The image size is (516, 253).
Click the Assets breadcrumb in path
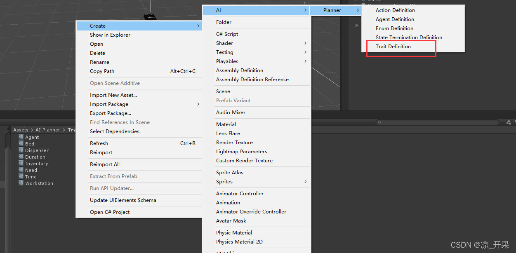pyautogui.click(x=21, y=130)
